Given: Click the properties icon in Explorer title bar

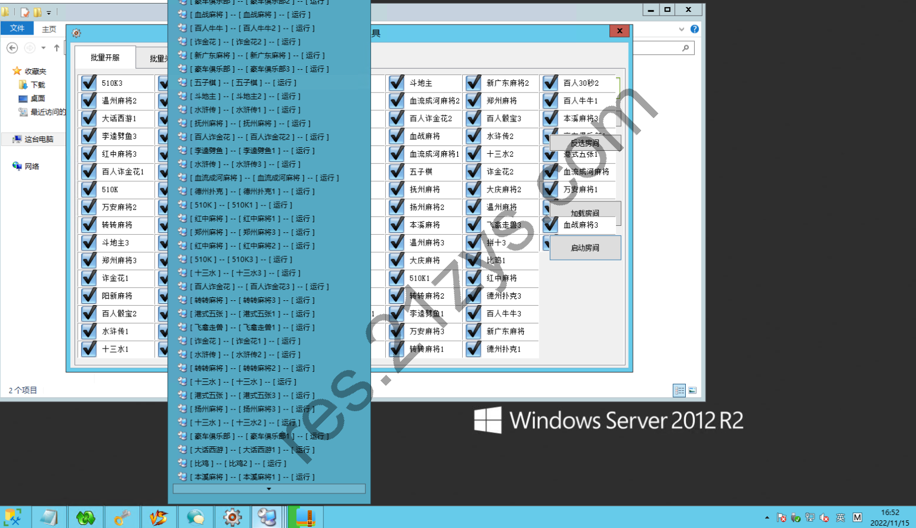Looking at the screenshot, I should coord(25,11).
